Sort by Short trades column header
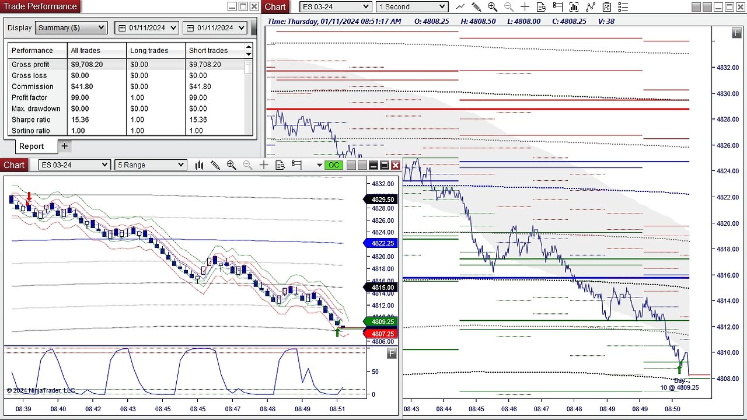 [215, 51]
